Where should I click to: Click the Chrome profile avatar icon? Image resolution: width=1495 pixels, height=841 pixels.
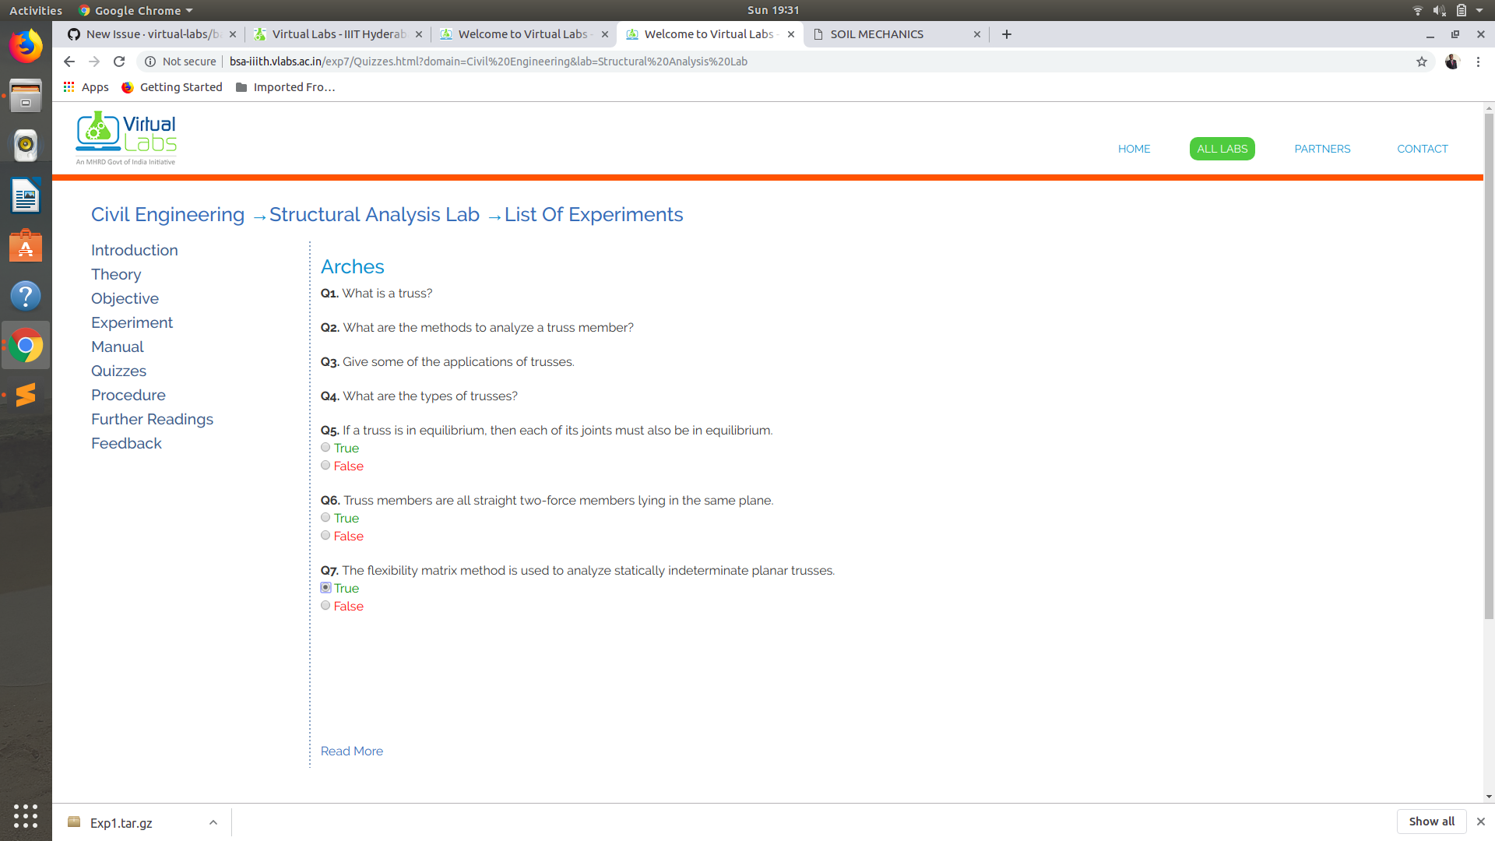pyautogui.click(x=1451, y=62)
